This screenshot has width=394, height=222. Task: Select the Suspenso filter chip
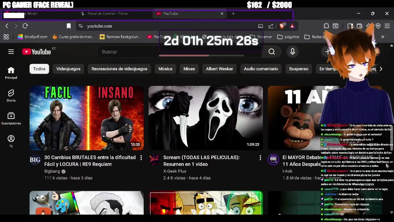[299, 69]
